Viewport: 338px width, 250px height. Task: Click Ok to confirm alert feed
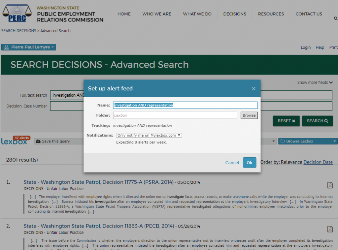[249, 163]
